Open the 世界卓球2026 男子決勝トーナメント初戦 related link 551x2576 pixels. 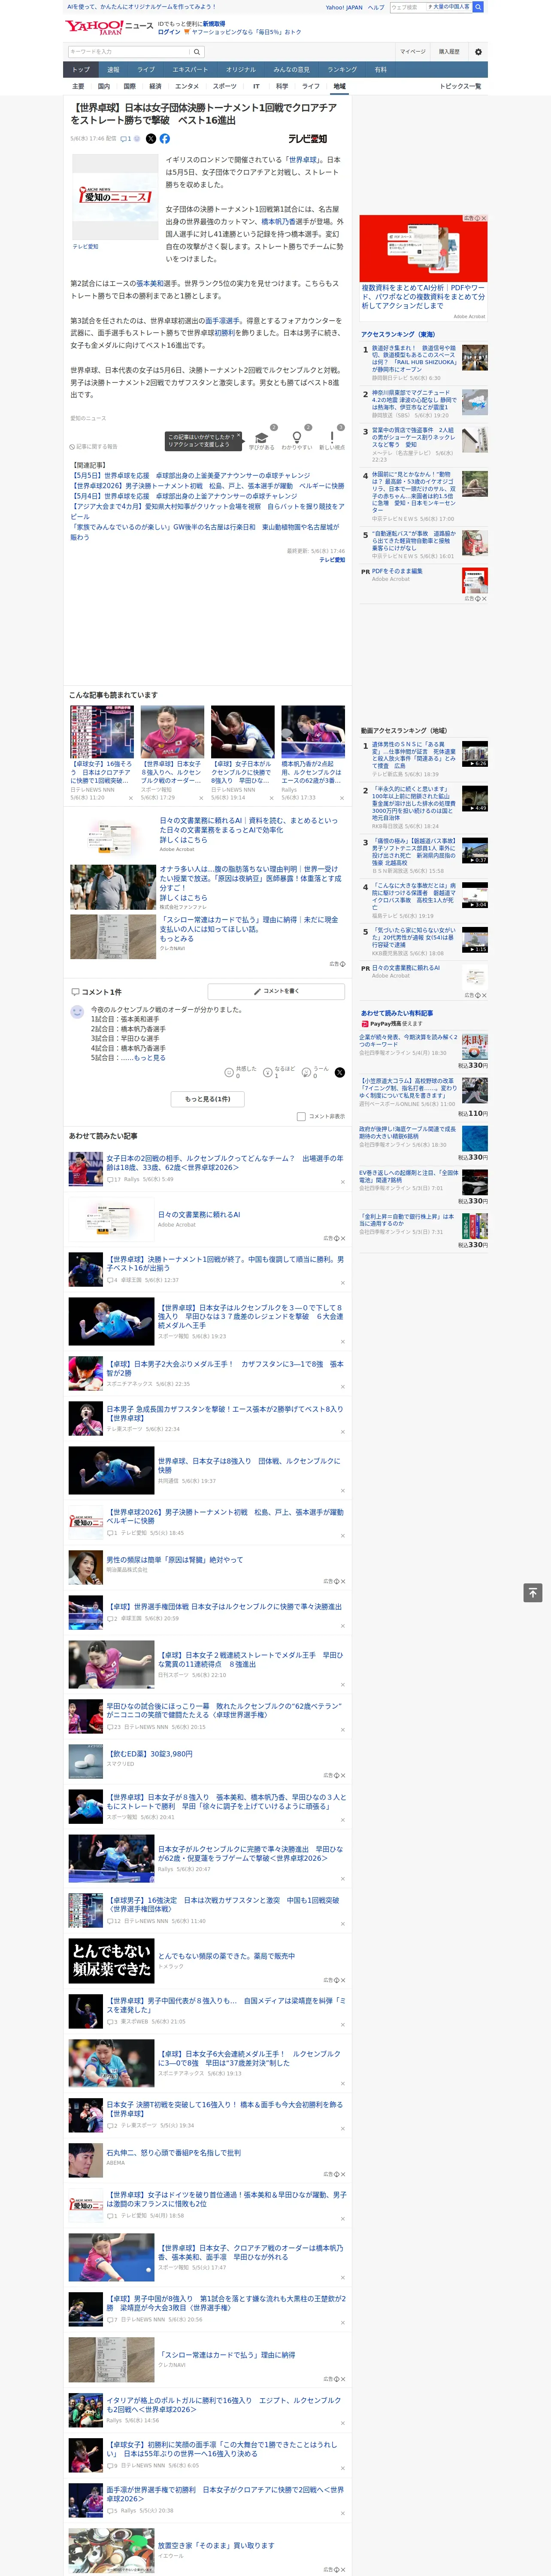click(207, 485)
